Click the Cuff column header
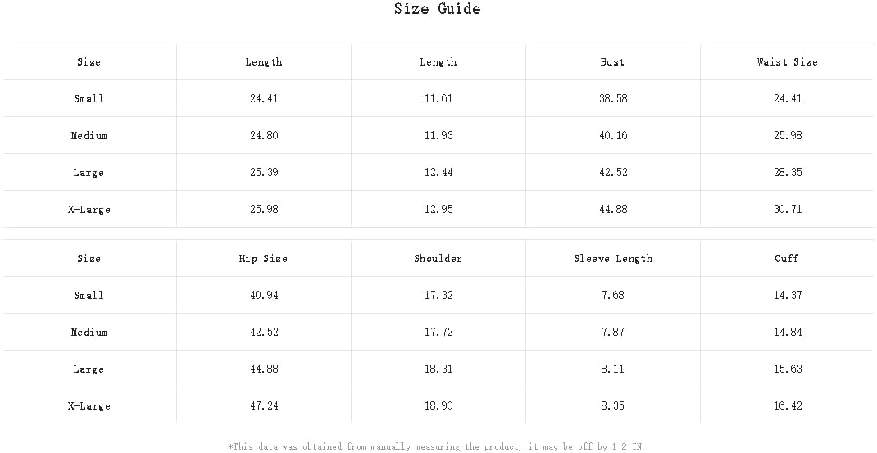This screenshot has width=877, height=453. (787, 259)
